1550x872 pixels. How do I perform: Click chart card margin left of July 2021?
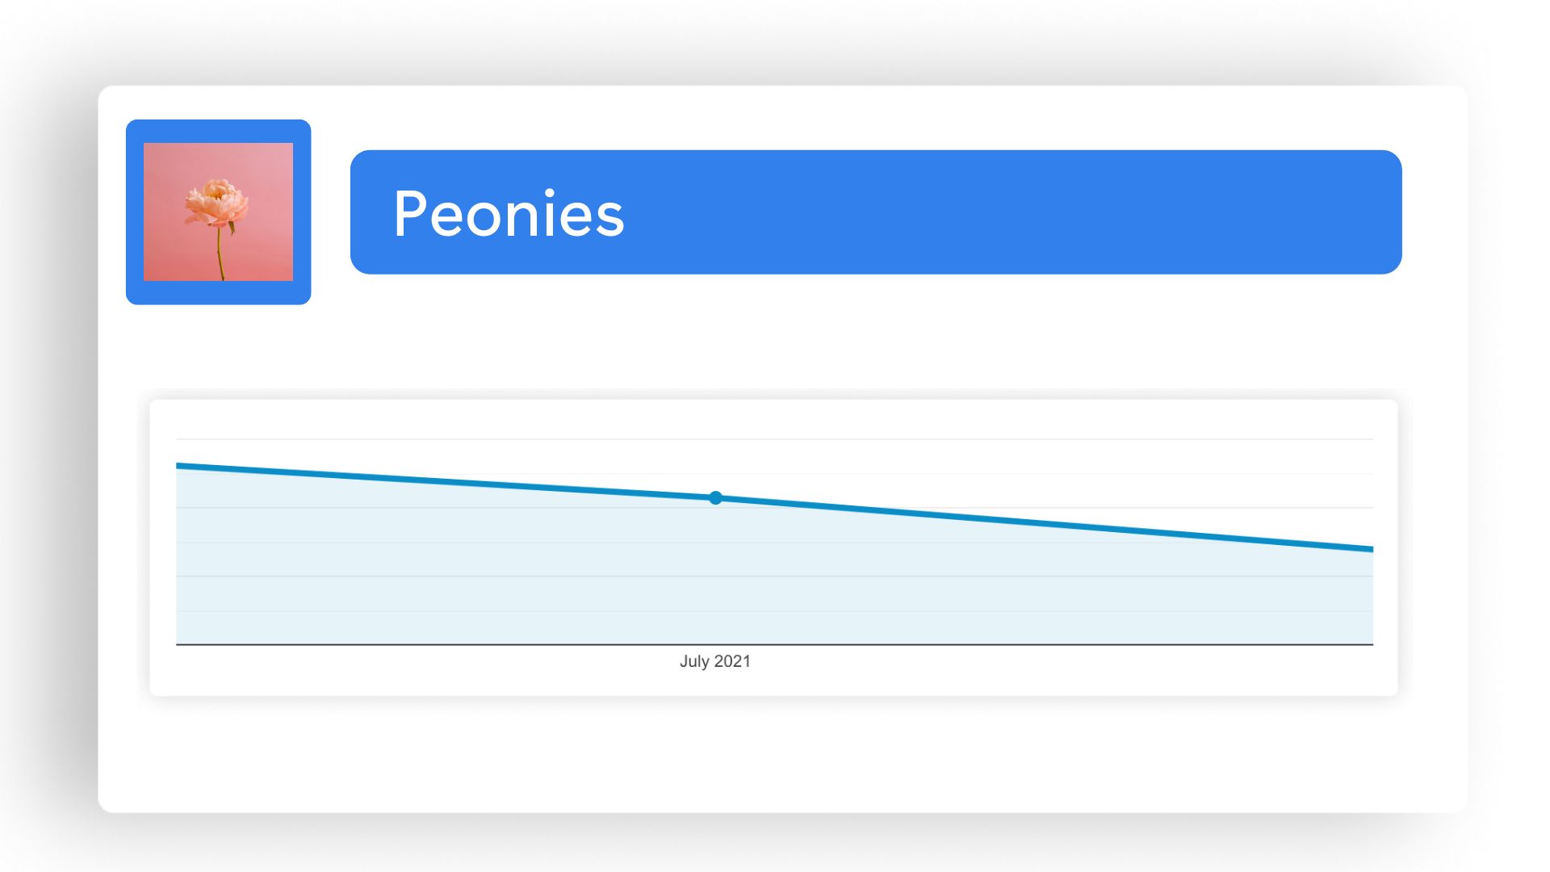404,670
